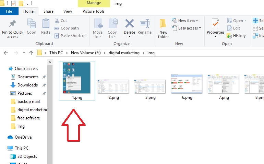Navigate up one folder level arrow
This screenshot has width=264, height=164.
(31, 53)
